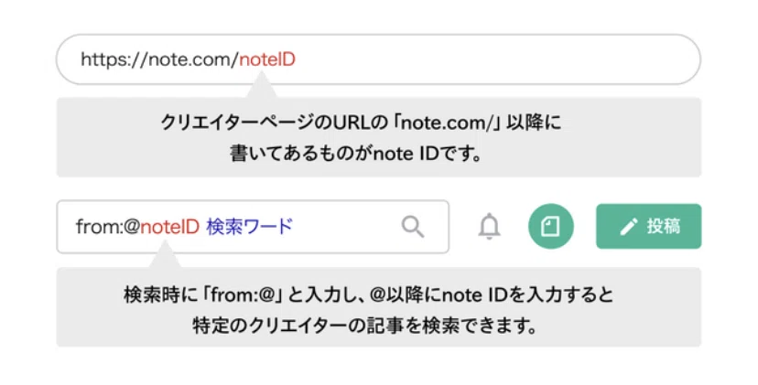Screen dimensions: 758x385
Task: Click the 検索時に「from:@」と入力し text line
Action: 368,294
